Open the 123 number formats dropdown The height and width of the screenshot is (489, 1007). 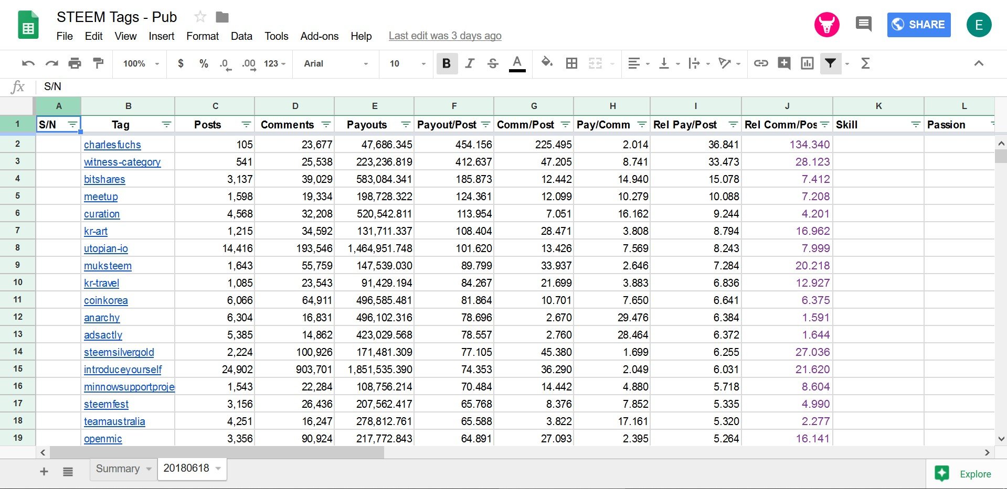(275, 63)
